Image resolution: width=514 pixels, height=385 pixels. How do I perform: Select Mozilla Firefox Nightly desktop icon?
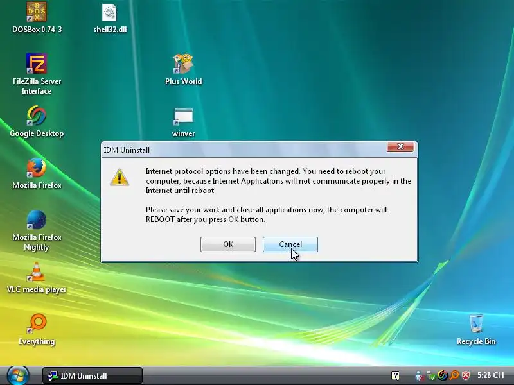pyautogui.click(x=37, y=230)
